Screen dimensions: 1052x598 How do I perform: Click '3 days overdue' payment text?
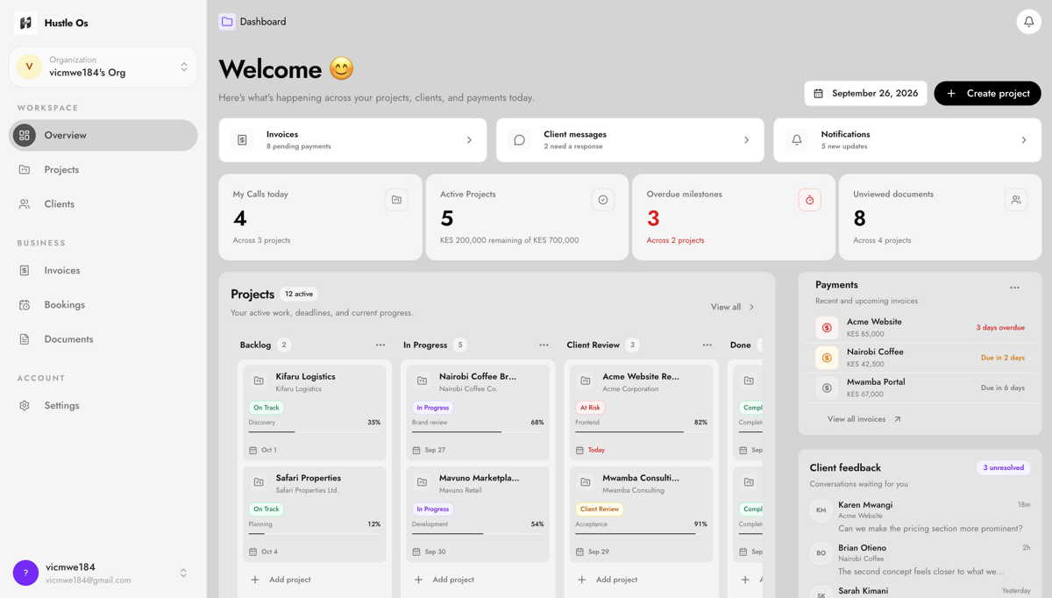tap(1000, 328)
